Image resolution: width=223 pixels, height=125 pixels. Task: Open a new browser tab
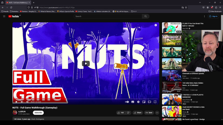pyautogui.click(x=33, y=2)
